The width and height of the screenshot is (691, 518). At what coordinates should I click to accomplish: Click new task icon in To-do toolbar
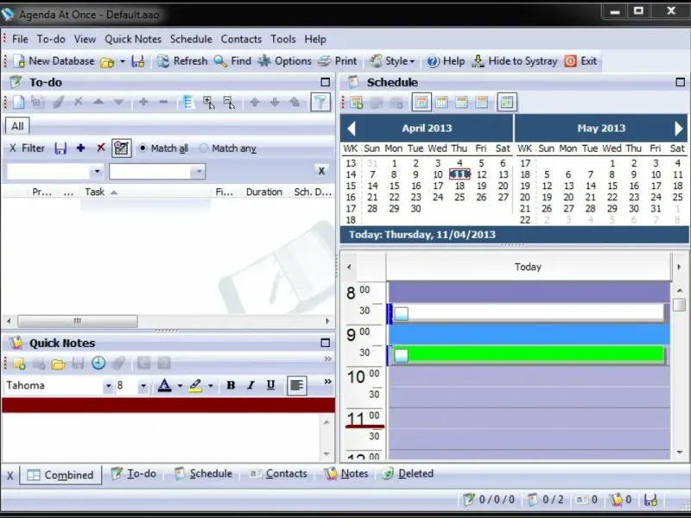[18, 102]
